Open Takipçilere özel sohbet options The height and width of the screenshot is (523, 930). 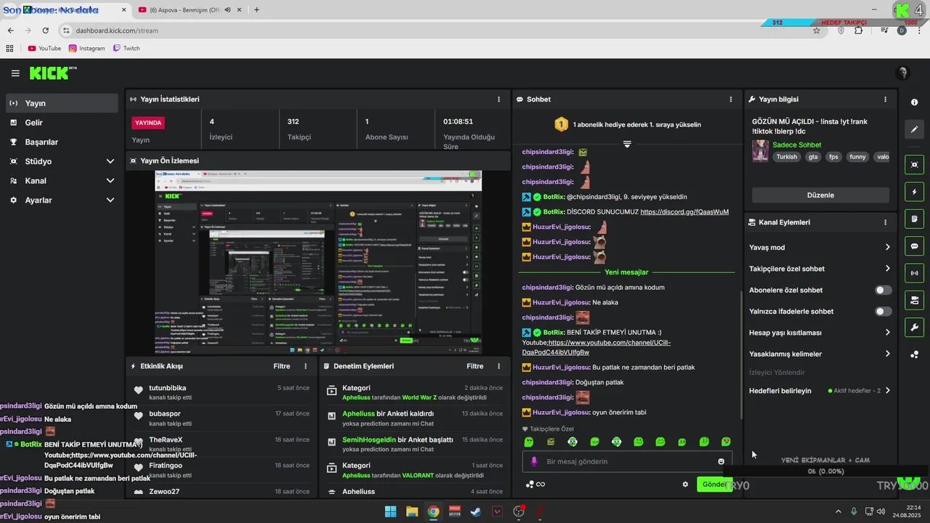click(820, 269)
